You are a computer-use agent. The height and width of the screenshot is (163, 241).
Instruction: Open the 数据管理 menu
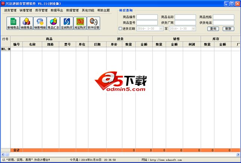coord(72,10)
